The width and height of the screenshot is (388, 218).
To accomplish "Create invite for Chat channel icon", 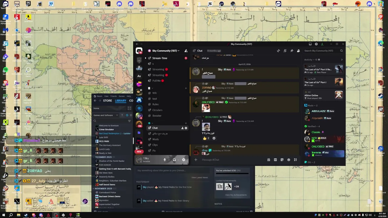I will point(182,128).
